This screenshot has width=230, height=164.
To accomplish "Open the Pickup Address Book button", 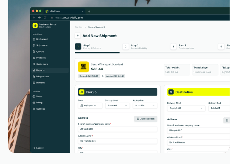I will click(146, 119).
